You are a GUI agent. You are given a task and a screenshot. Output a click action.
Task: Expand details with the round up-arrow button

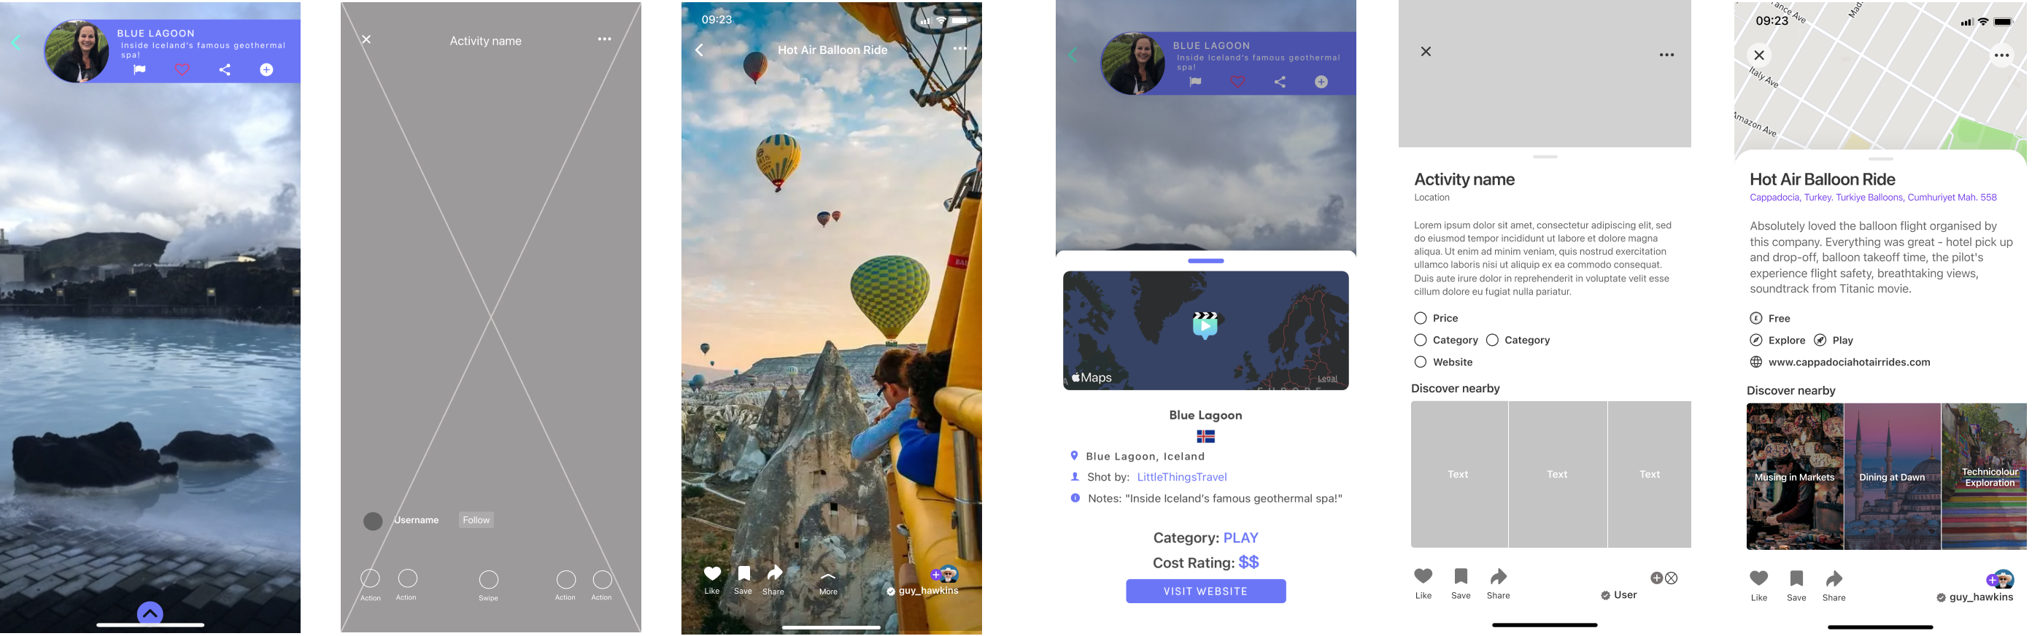[x=150, y=613]
